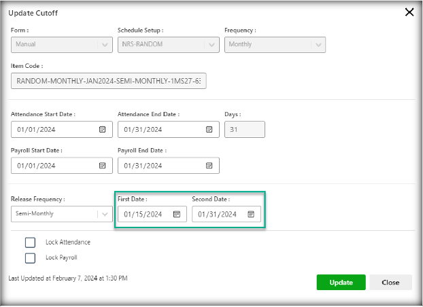Viewport: 423px width, 307px height.
Task: Close the Update Cutoff dialog with X
Action: (x=409, y=12)
